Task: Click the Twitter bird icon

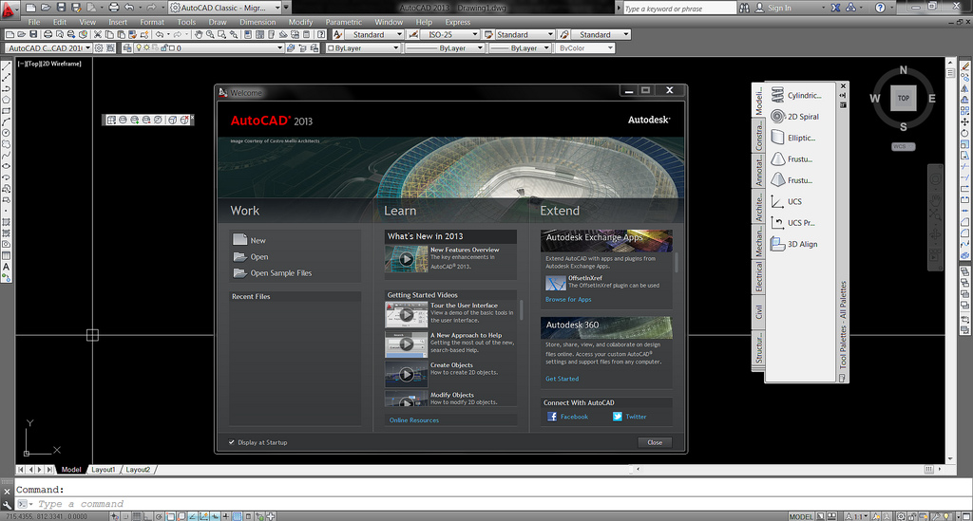Action: tap(618, 417)
